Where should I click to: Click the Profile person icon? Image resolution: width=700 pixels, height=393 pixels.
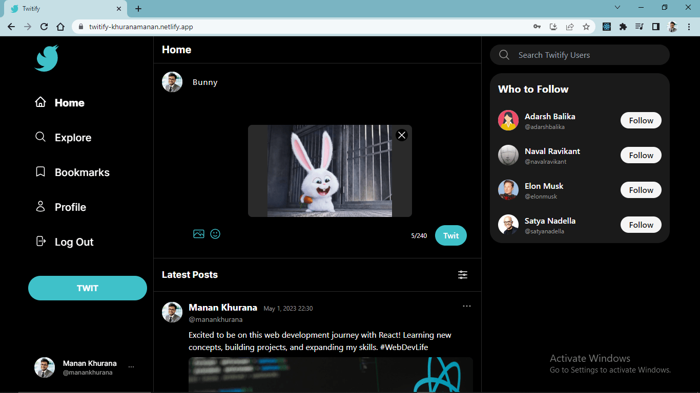point(40,206)
